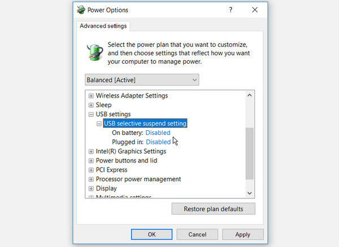Viewport: 339px width, 247px height.
Task: Click the Apply button
Action: tap(243, 235)
